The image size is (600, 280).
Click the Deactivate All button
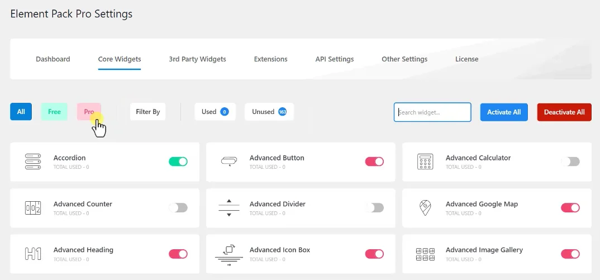pyautogui.click(x=564, y=112)
